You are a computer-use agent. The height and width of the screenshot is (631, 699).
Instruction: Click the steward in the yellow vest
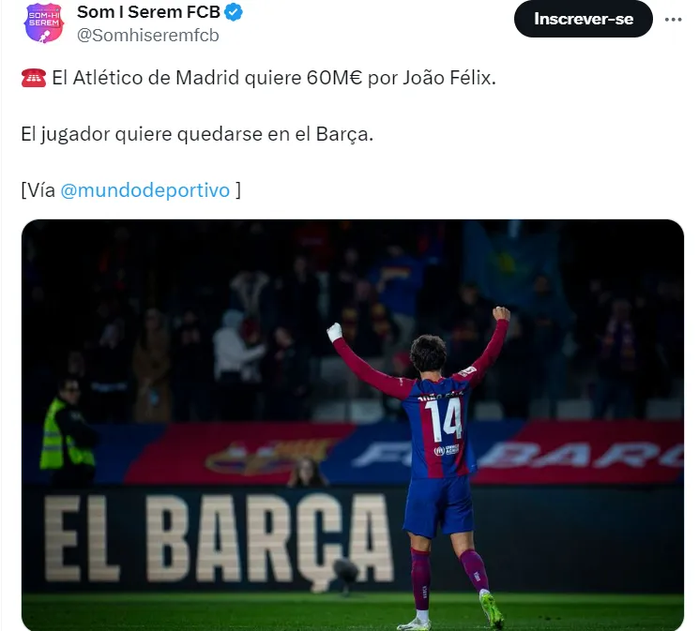(68, 431)
